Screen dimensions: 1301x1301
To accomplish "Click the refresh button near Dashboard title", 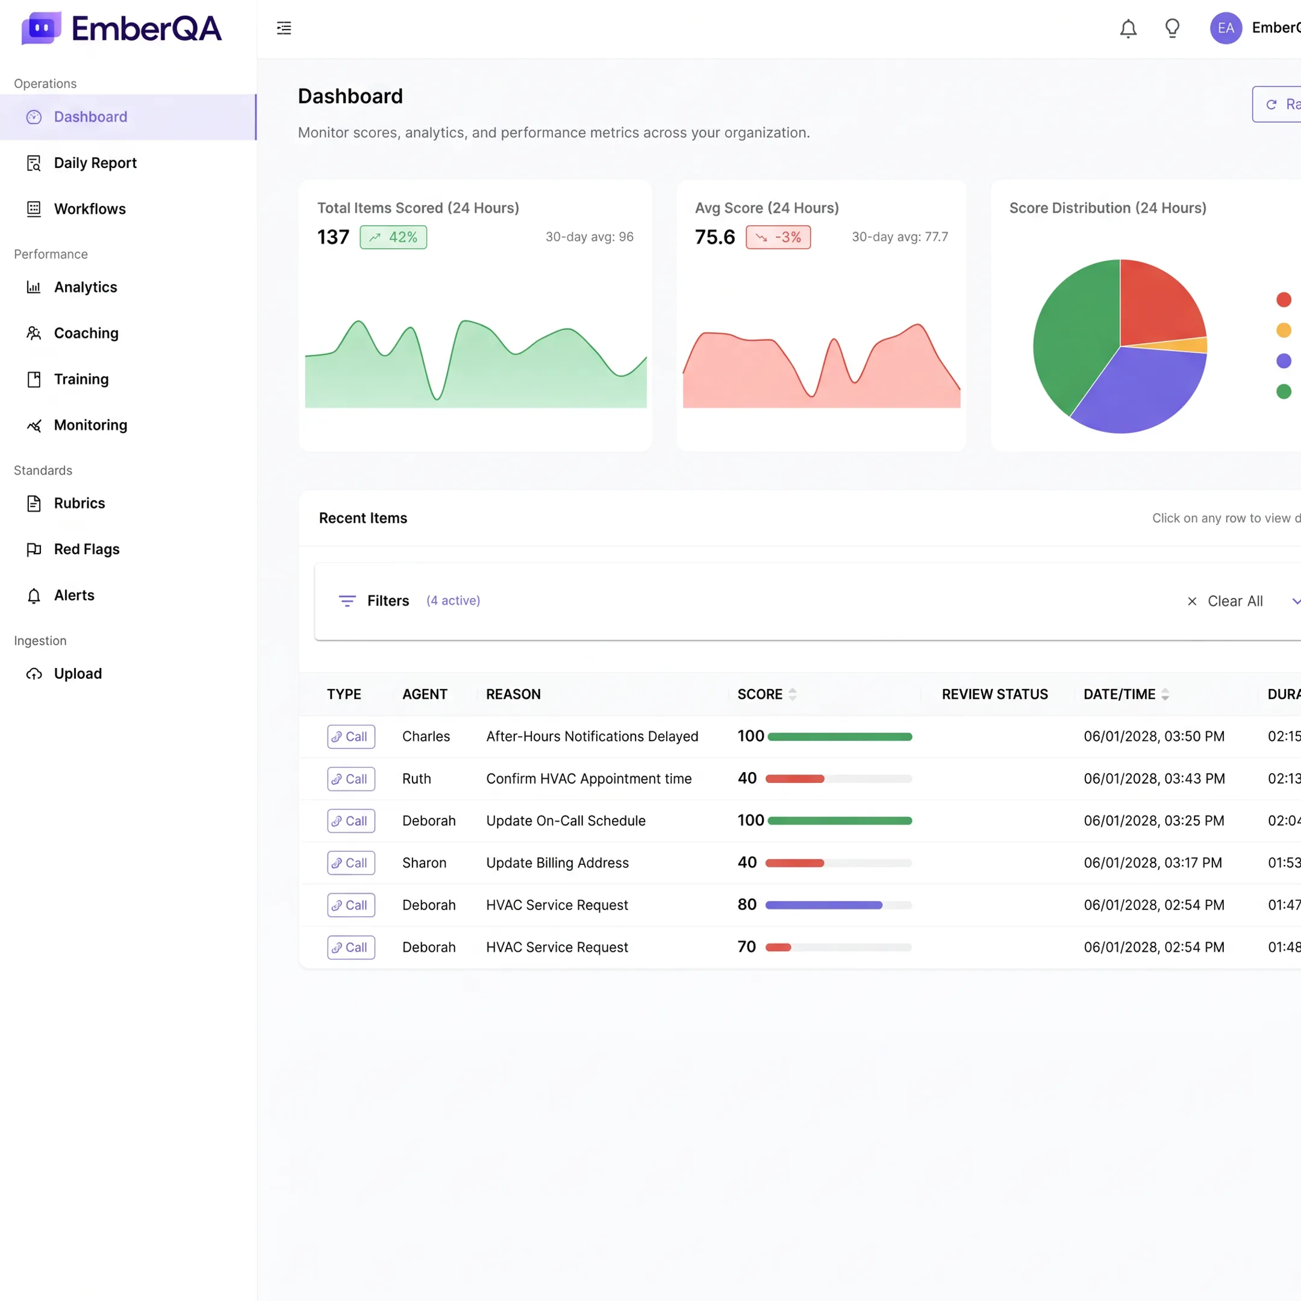I will (1277, 104).
